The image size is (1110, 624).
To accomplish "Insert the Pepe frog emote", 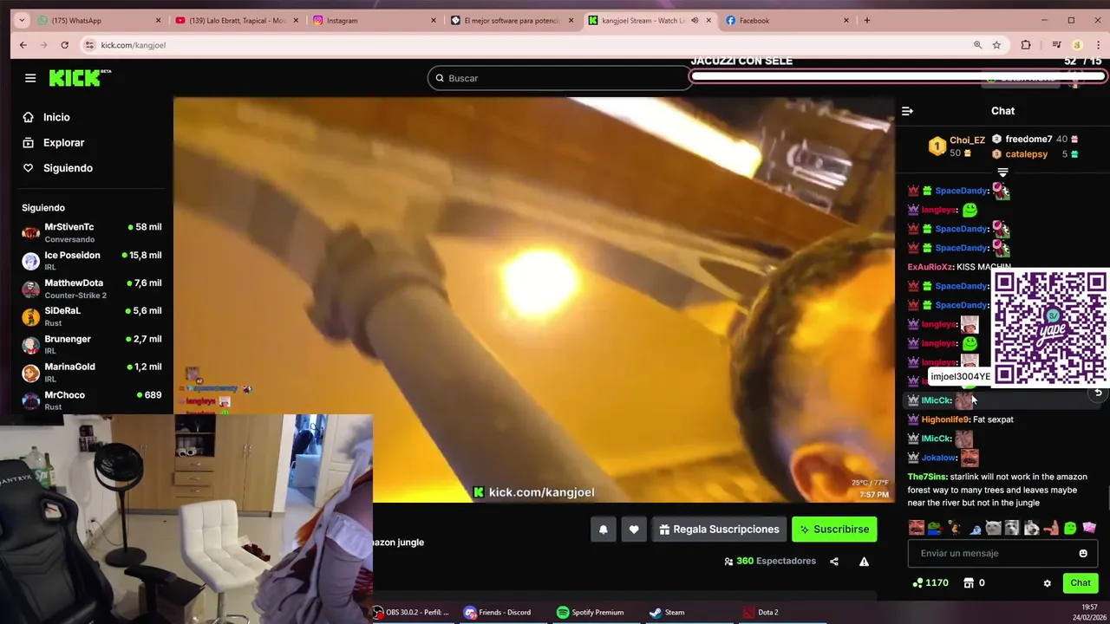I will (x=935, y=528).
